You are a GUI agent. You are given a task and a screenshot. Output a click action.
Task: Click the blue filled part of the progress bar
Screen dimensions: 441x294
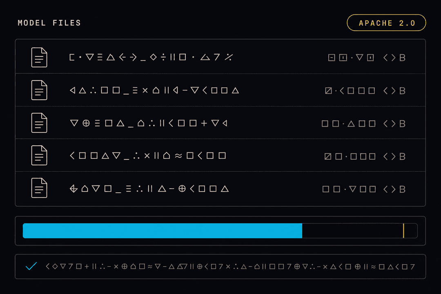[163, 231]
